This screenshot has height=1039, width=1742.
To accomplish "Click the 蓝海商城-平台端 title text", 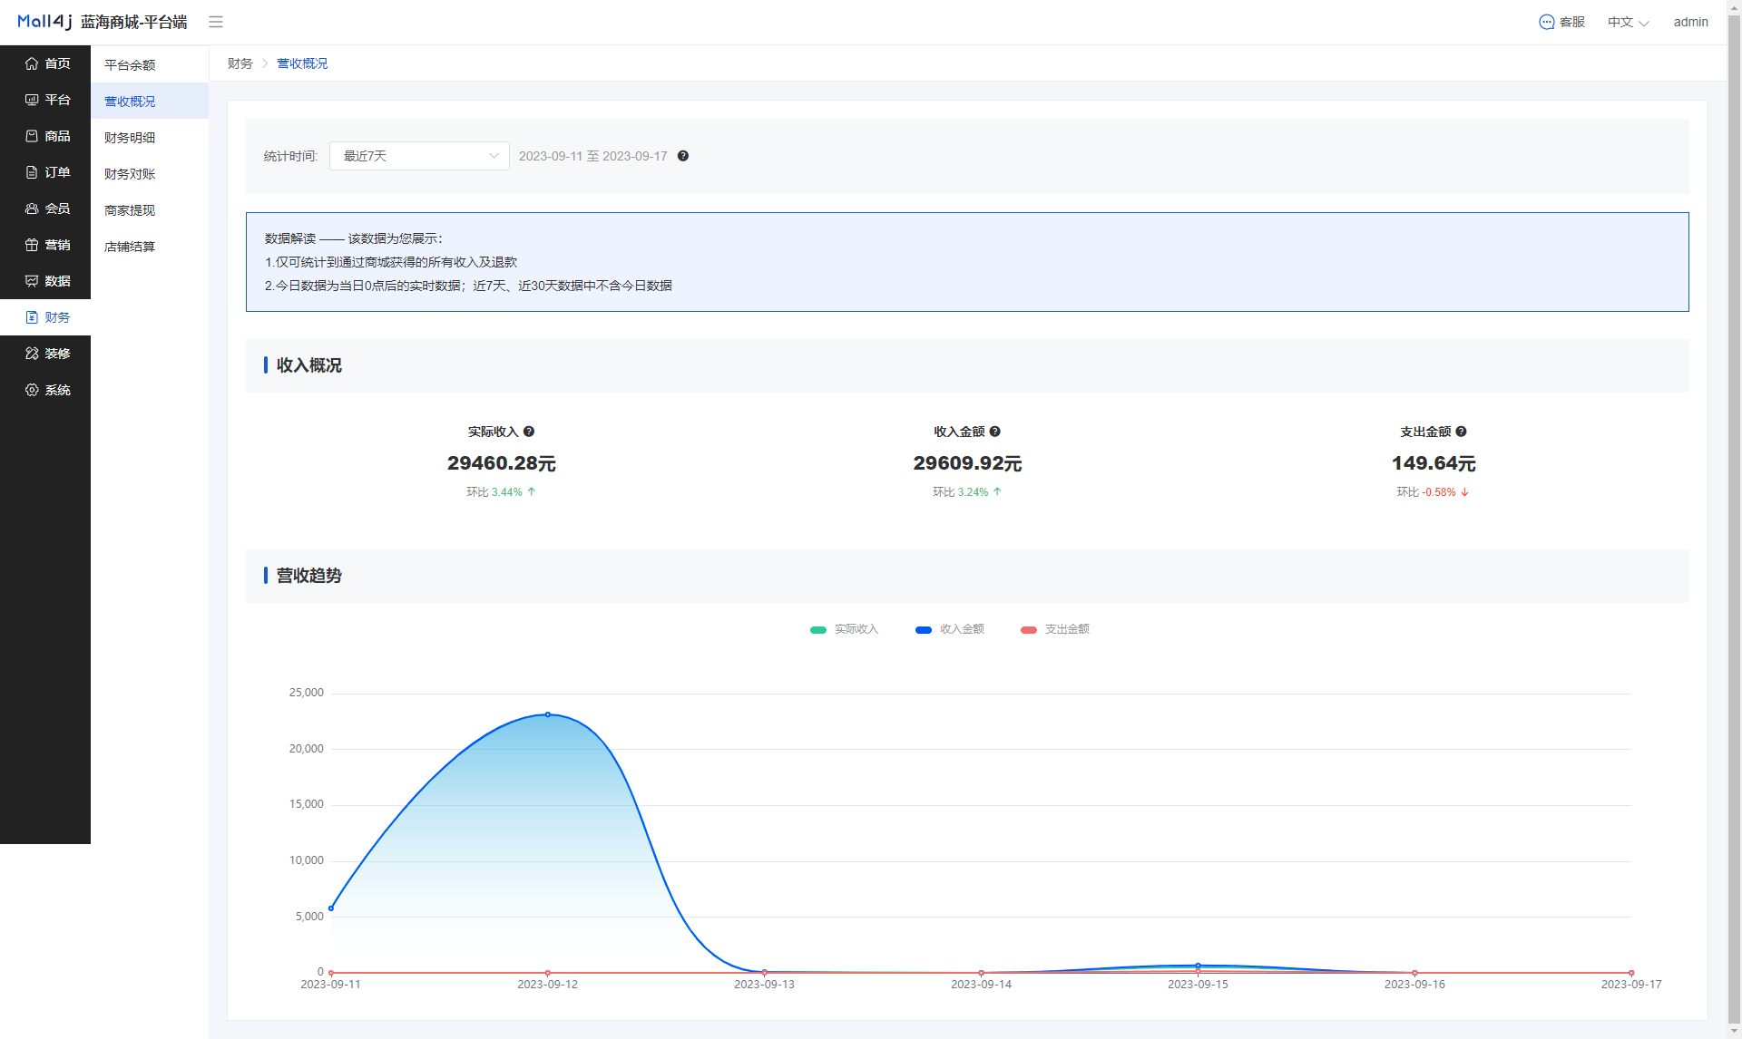I will tap(133, 22).
